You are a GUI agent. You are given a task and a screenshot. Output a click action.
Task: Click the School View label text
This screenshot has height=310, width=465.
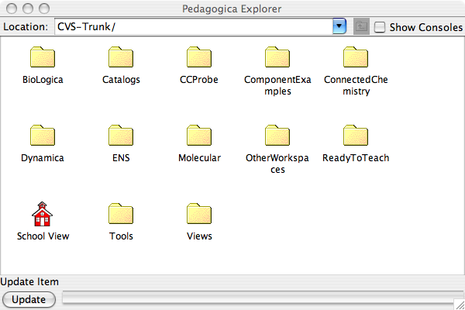tap(43, 236)
